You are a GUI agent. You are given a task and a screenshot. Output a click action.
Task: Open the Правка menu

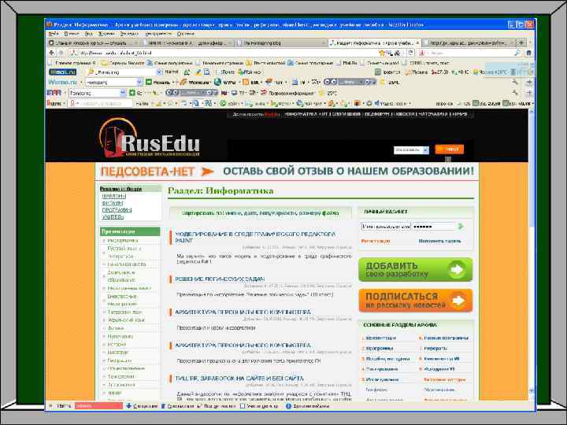pyautogui.click(x=72, y=34)
